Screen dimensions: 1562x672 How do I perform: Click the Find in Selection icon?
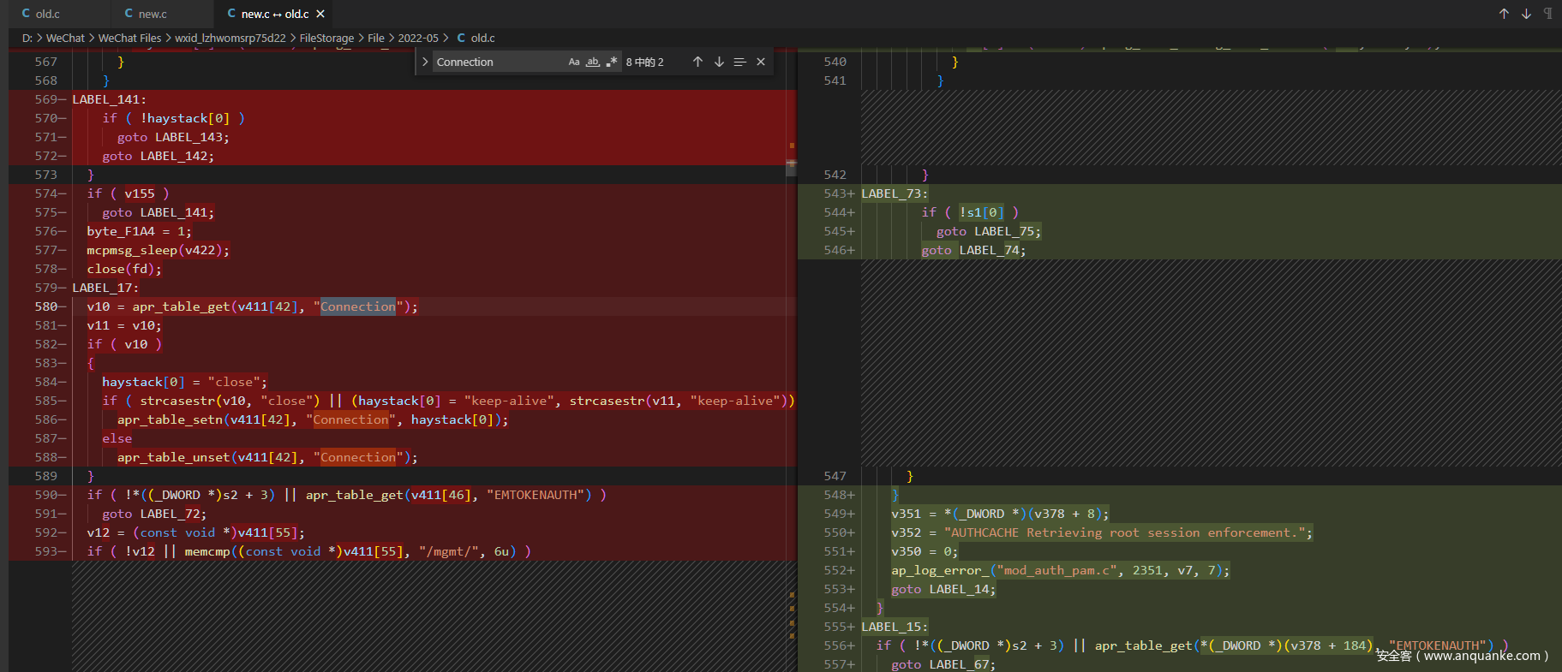739,62
